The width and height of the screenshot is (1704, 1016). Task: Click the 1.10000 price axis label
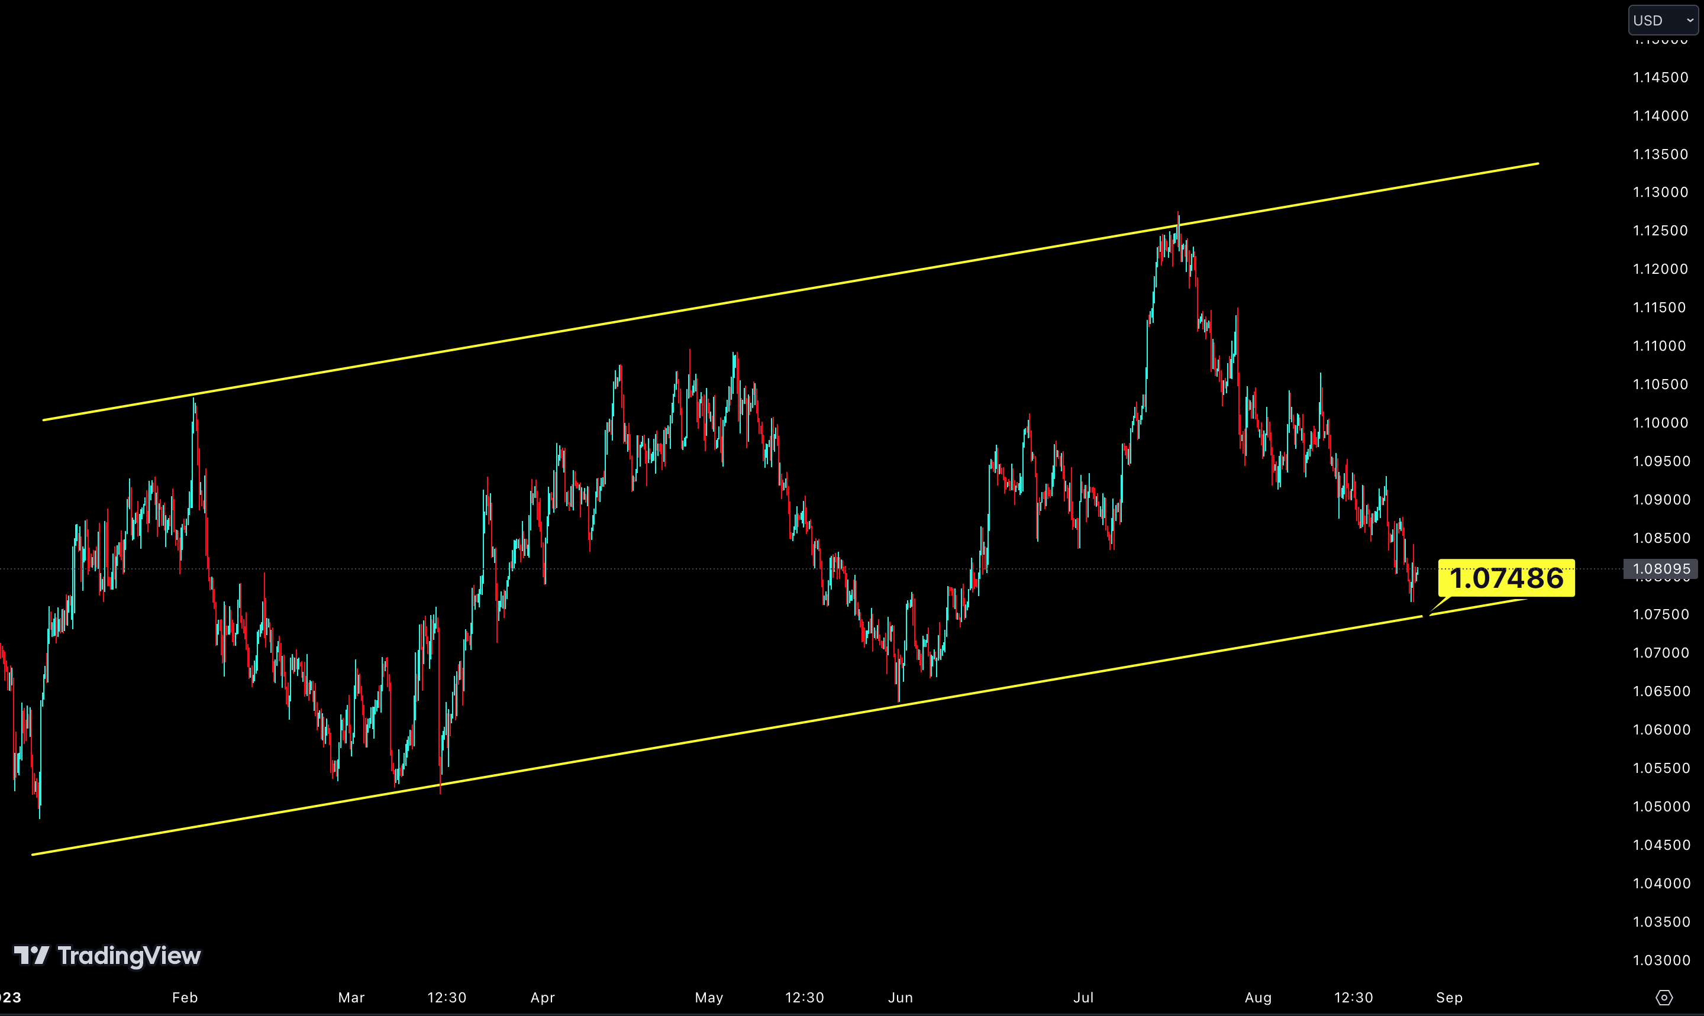coord(1660,423)
